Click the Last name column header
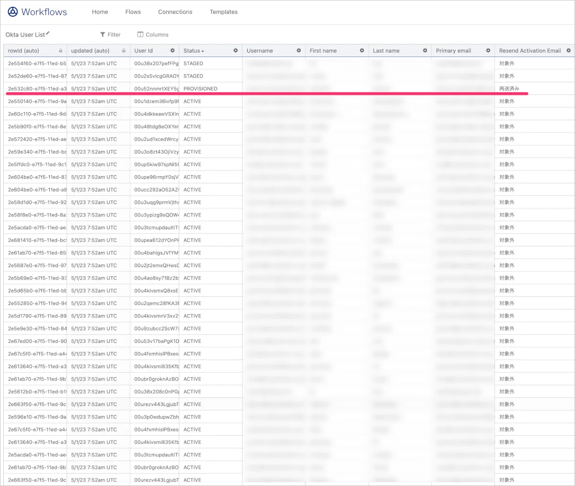Image resolution: width=575 pixels, height=486 pixels. (x=400, y=51)
